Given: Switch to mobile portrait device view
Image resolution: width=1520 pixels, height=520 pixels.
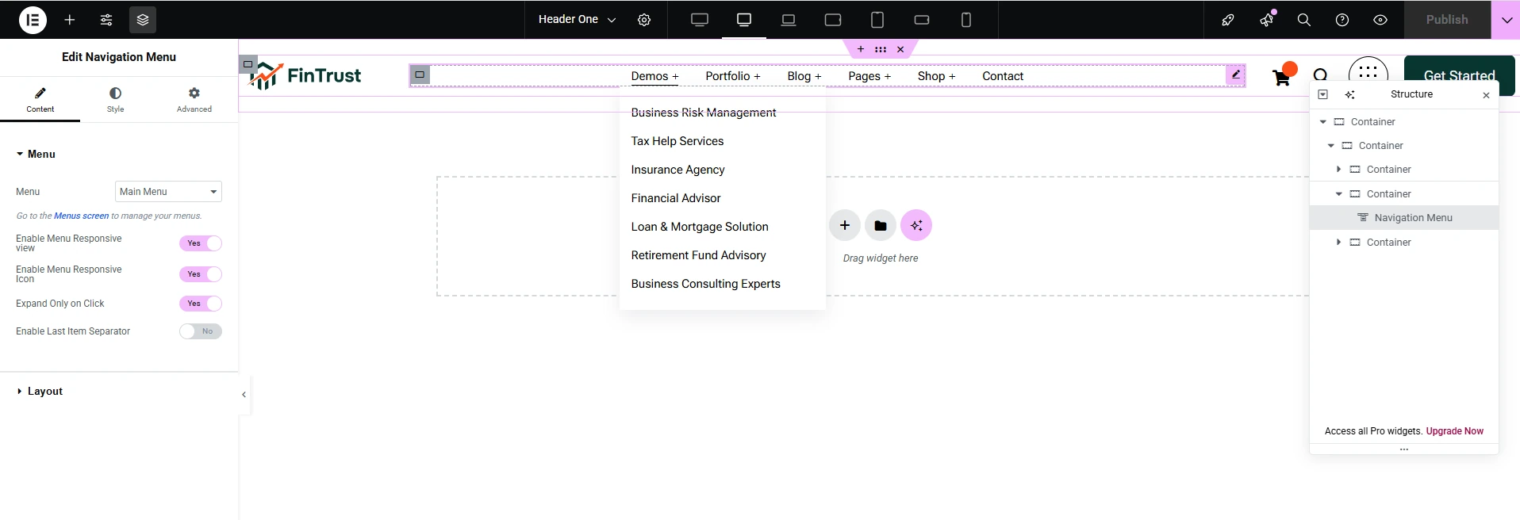Looking at the screenshot, I should [965, 20].
